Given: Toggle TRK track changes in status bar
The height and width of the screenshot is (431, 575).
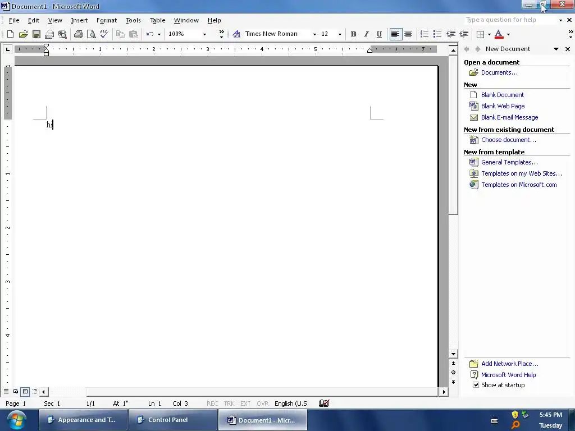Looking at the screenshot, I should 229,403.
